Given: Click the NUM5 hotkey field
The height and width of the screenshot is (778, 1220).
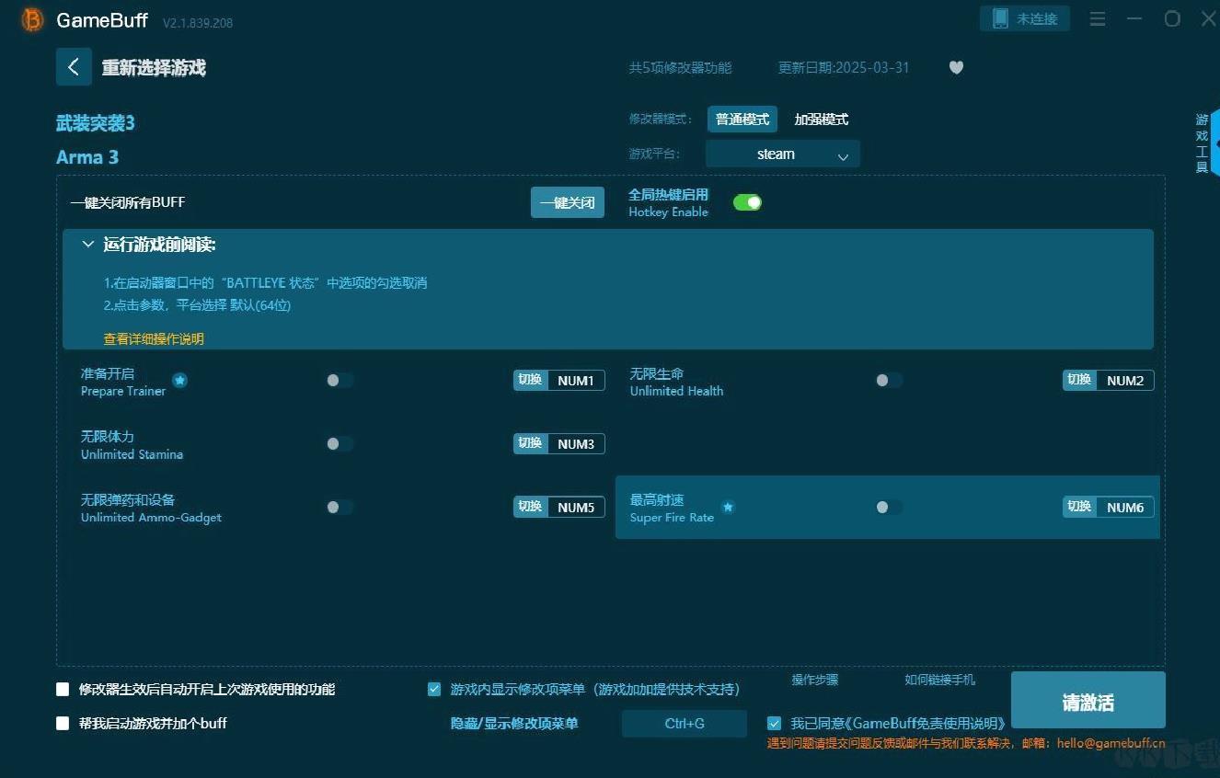Looking at the screenshot, I should (x=576, y=507).
